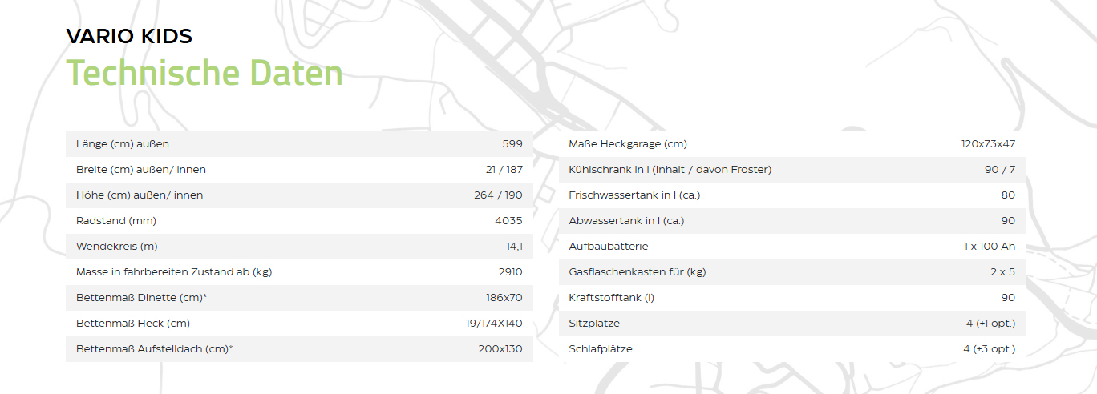The width and height of the screenshot is (1097, 394).
Task: Click the Maße Heckgarage value 120x73x47
Action: click(988, 144)
